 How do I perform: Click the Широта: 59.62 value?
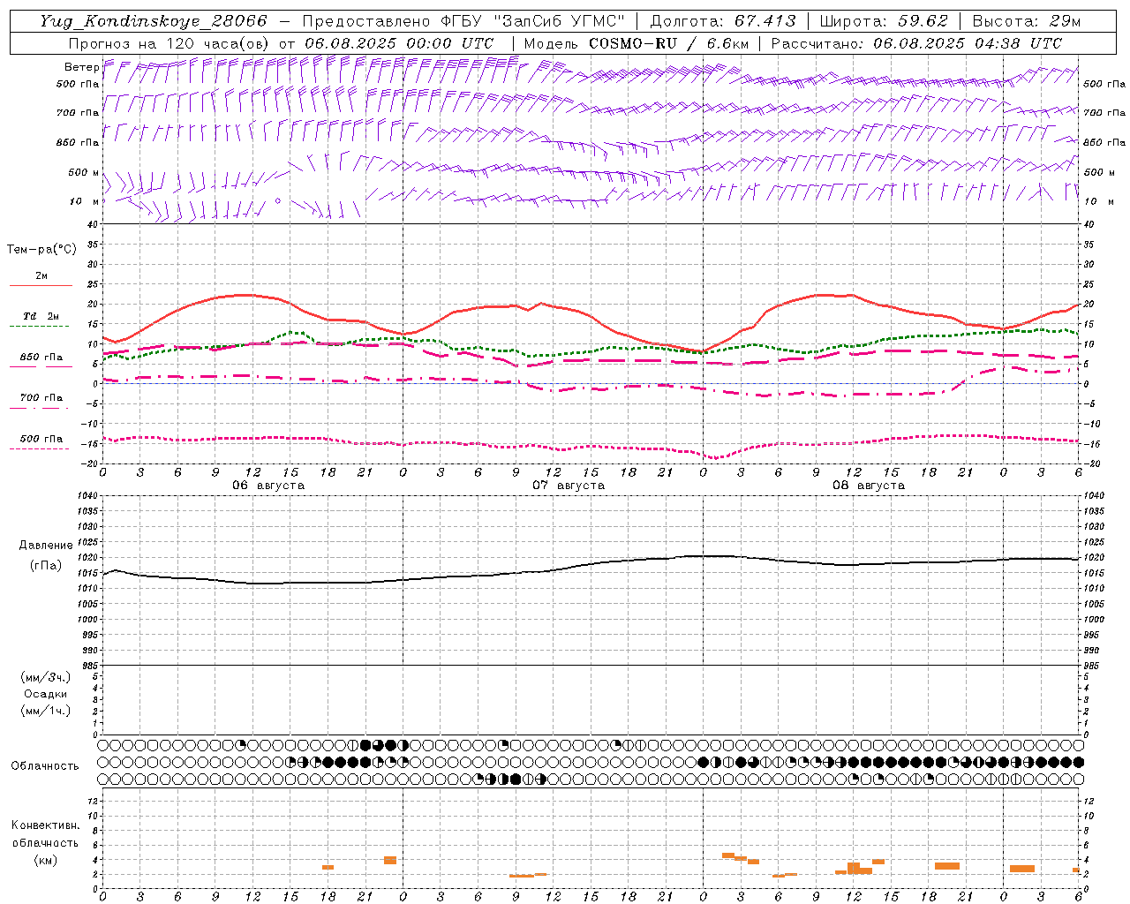pyautogui.click(x=884, y=21)
